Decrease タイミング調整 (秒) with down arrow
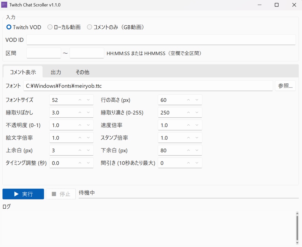Image resolution: width=302 pixels, height=247 pixels. [x=88, y=163]
